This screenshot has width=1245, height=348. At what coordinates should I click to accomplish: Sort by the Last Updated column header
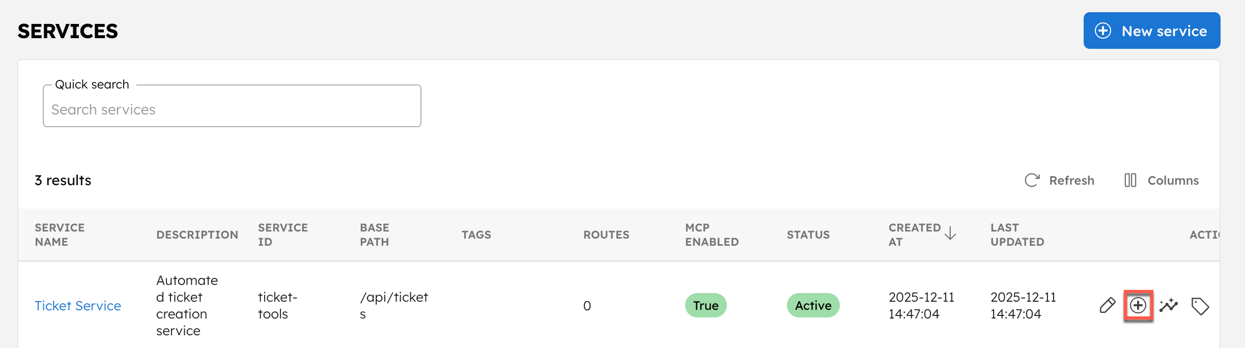pyautogui.click(x=1017, y=235)
